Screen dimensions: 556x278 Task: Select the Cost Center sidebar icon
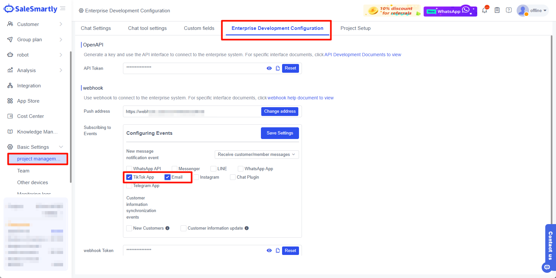(x=10, y=116)
